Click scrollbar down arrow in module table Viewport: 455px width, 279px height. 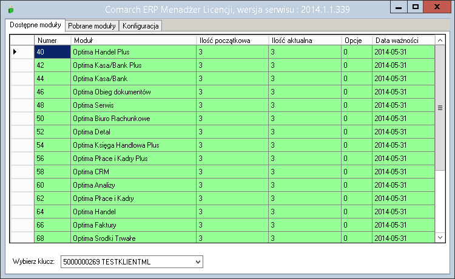[x=440, y=238]
